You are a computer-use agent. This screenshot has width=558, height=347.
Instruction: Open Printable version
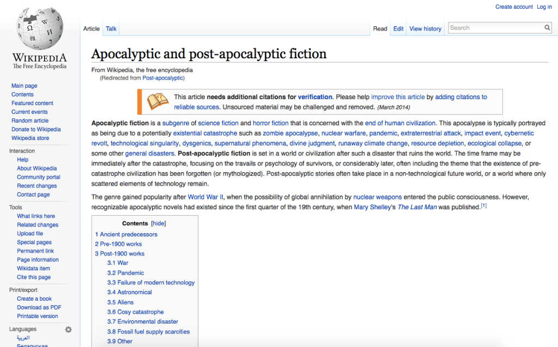[38, 316]
